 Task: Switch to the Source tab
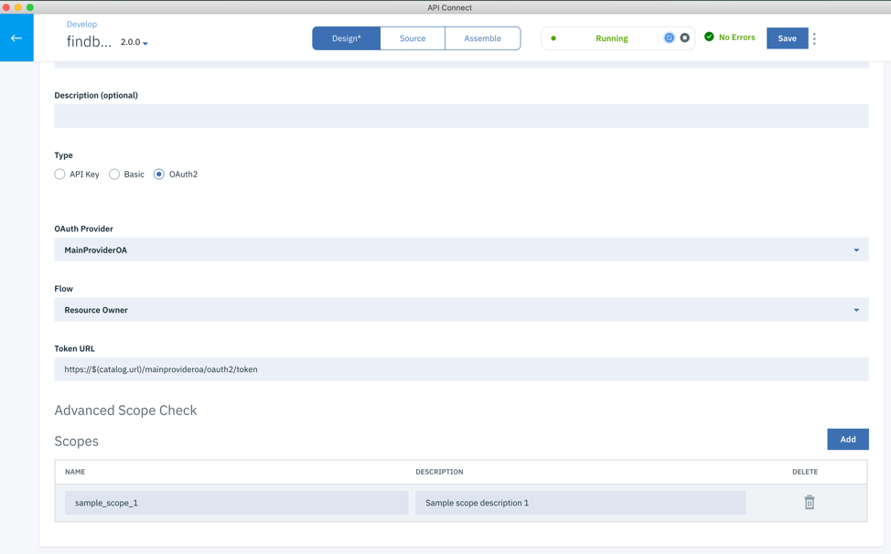click(x=413, y=38)
